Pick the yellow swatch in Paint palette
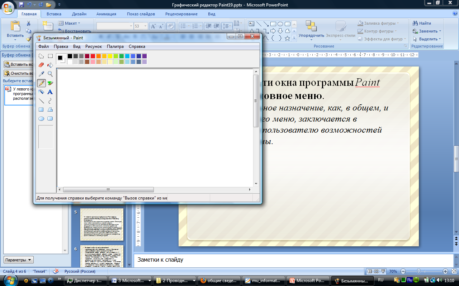This screenshot has width=459, height=286. click(x=110, y=56)
